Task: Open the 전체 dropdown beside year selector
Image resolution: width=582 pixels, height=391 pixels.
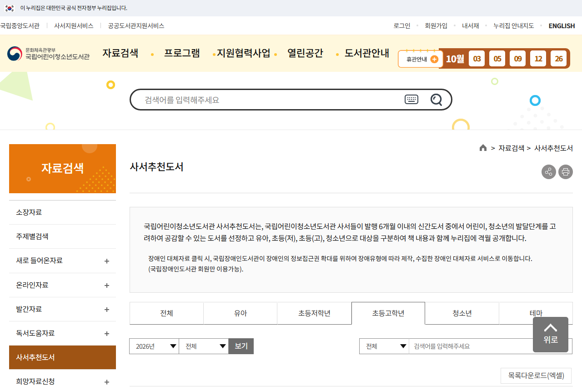Action: 204,346
